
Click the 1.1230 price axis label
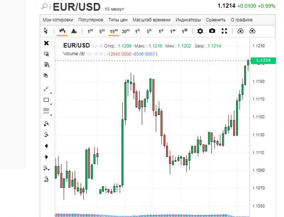[x=258, y=46]
